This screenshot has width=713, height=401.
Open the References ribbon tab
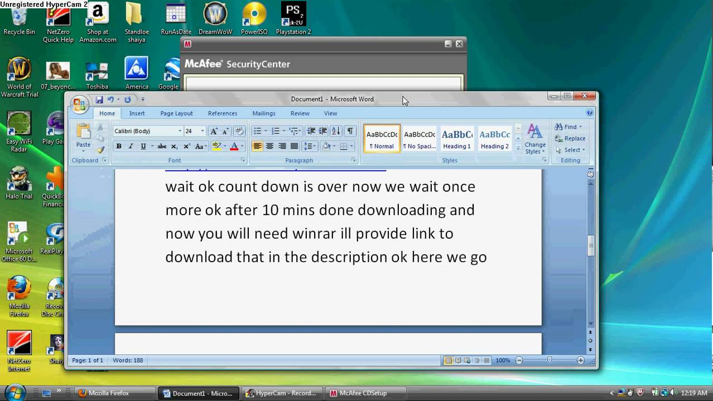coord(223,114)
